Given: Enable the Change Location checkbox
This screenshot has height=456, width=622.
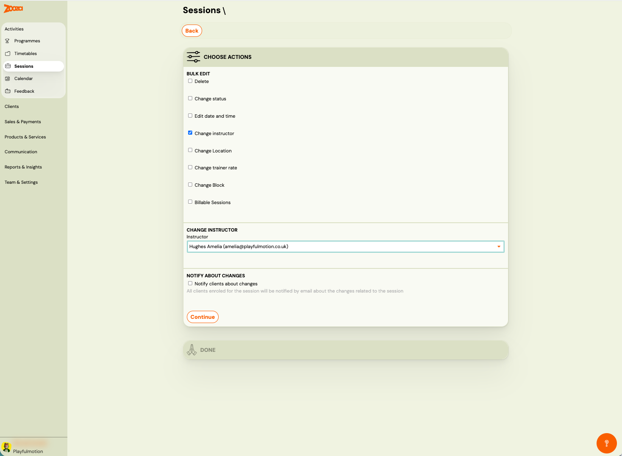Looking at the screenshot, I should (190, 150).
